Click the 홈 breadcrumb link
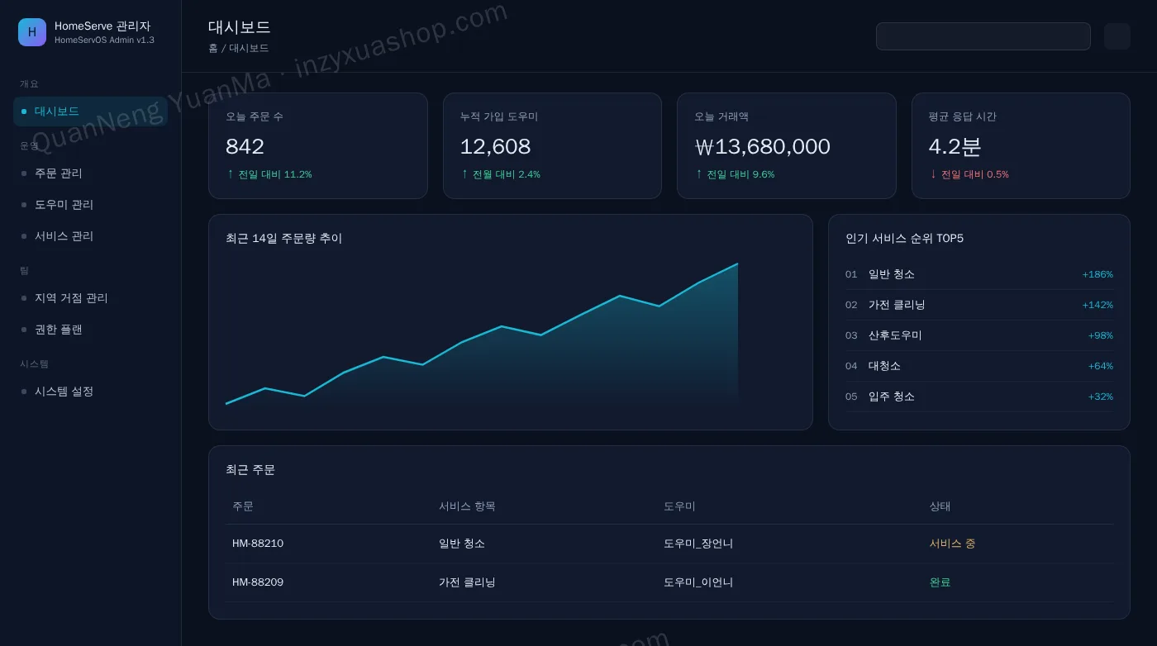This screenshot has width=1157, height=646. tap(213, 48)
